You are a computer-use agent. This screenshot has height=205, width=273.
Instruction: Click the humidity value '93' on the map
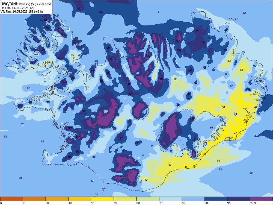tap(204, 68)
